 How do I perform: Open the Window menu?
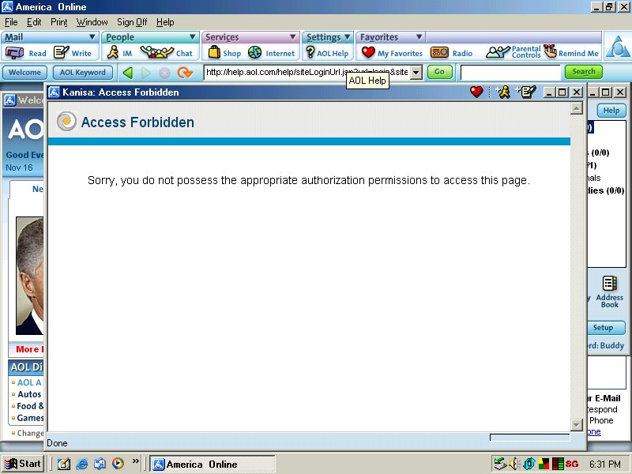coord(92,22)
